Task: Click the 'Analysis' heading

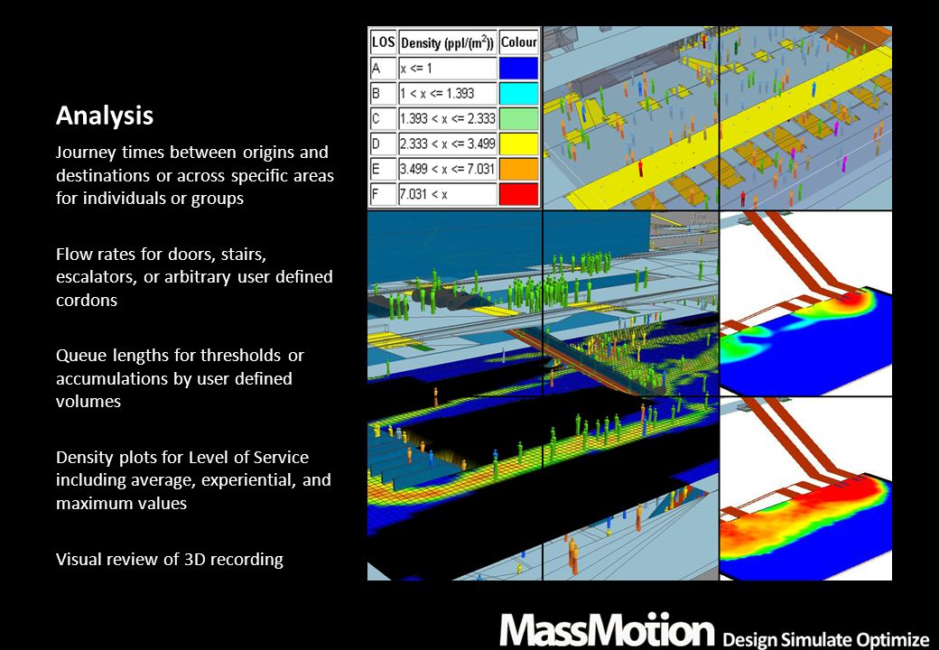Action: pyautogui.click(x=105, y=116)
